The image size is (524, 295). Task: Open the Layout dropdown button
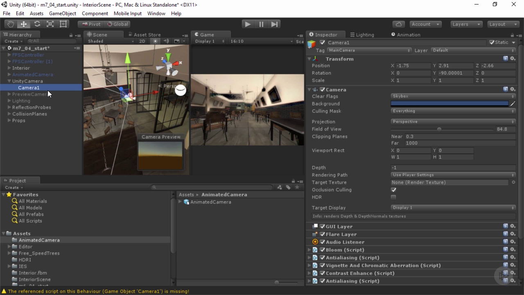503,24
